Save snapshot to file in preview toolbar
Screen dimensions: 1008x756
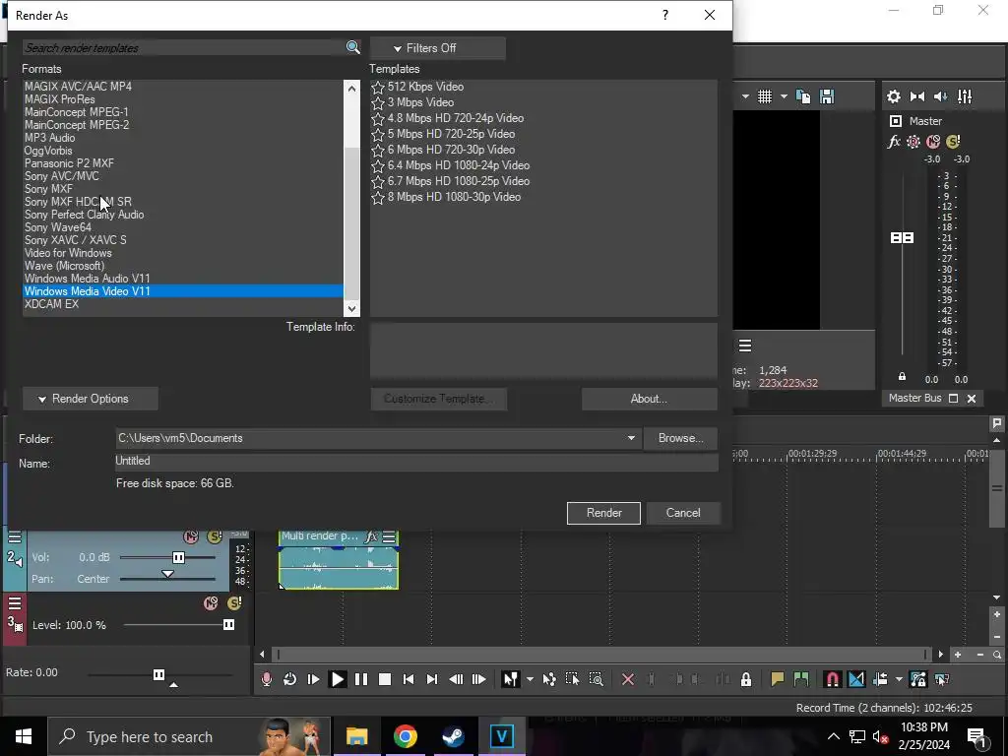point(827,96)
